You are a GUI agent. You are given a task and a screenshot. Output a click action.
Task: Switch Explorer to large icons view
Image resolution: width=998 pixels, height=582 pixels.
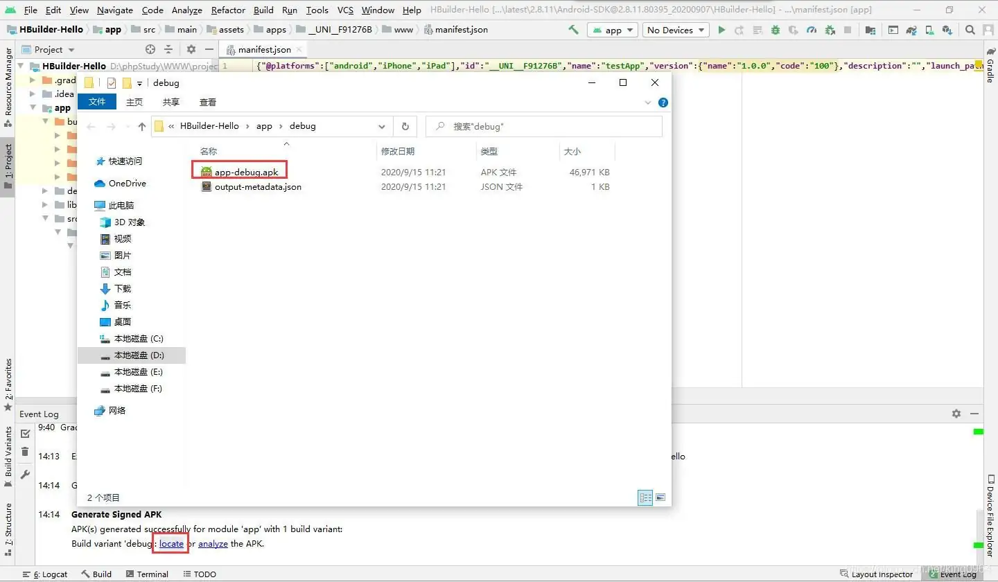(x=660, y=497)
